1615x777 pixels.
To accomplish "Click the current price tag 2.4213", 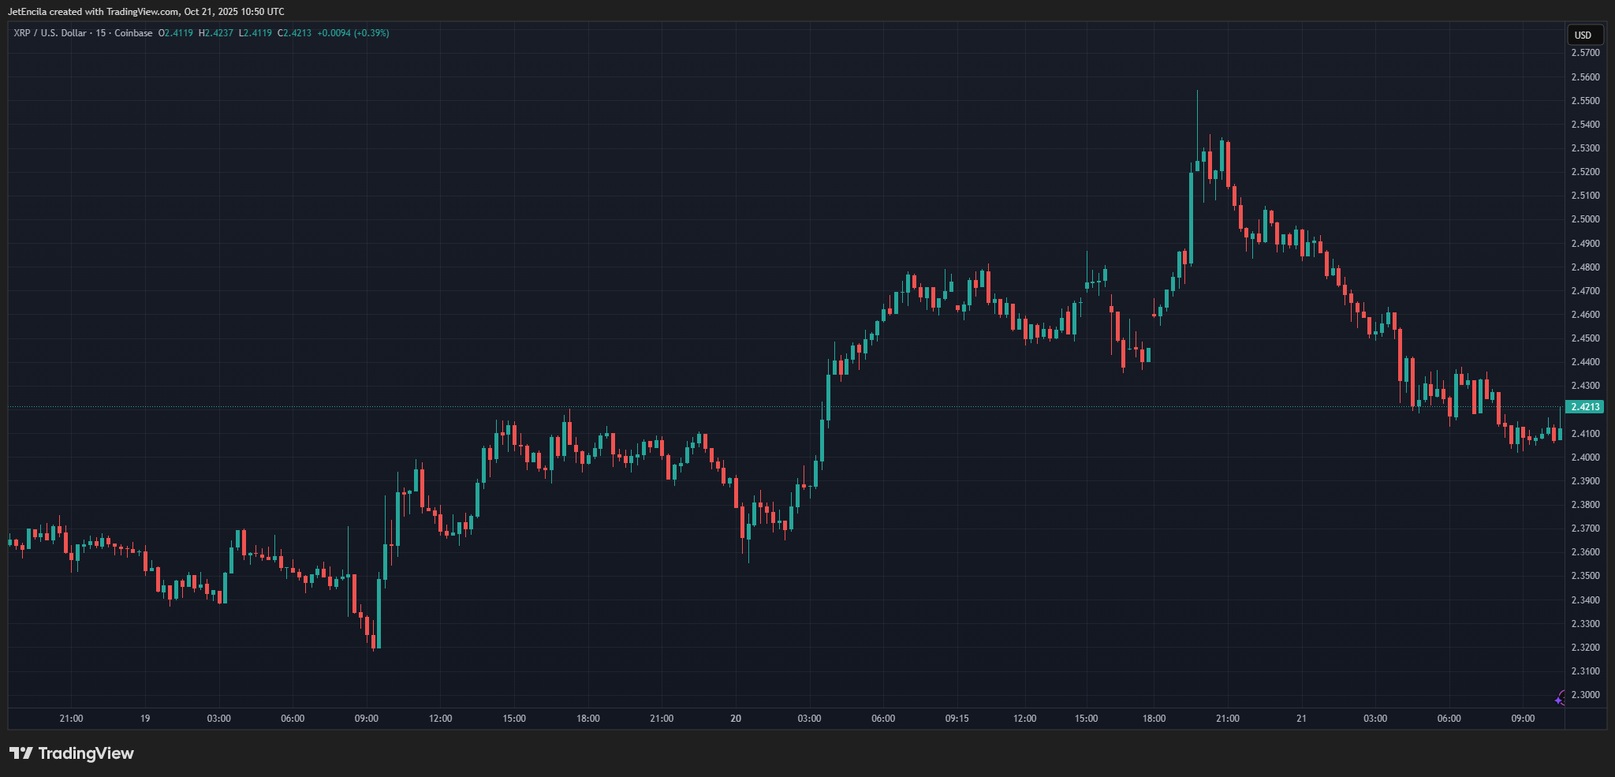I will (1585, 407).
